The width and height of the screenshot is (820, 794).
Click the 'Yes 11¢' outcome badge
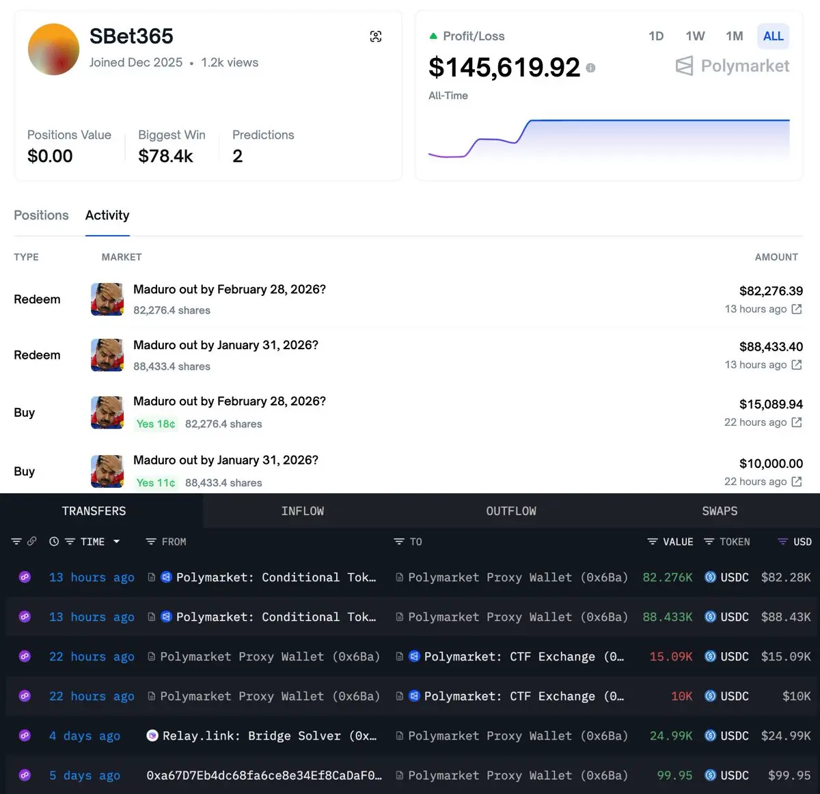156,482
